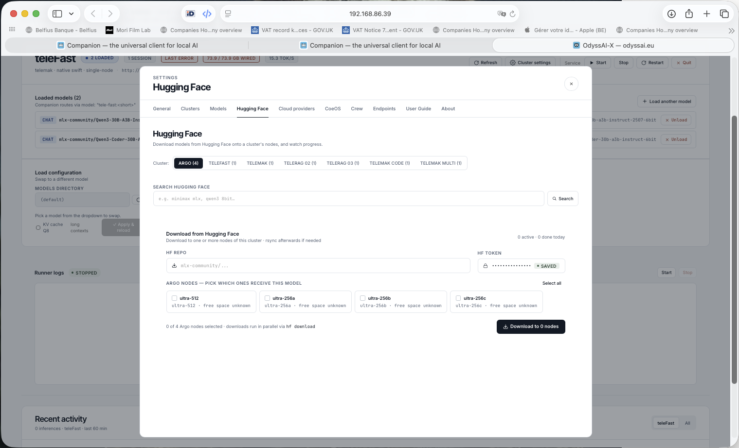Click Start under Runner logs
739x448 pixels.
pyautogui.click(x=667, y=273)
